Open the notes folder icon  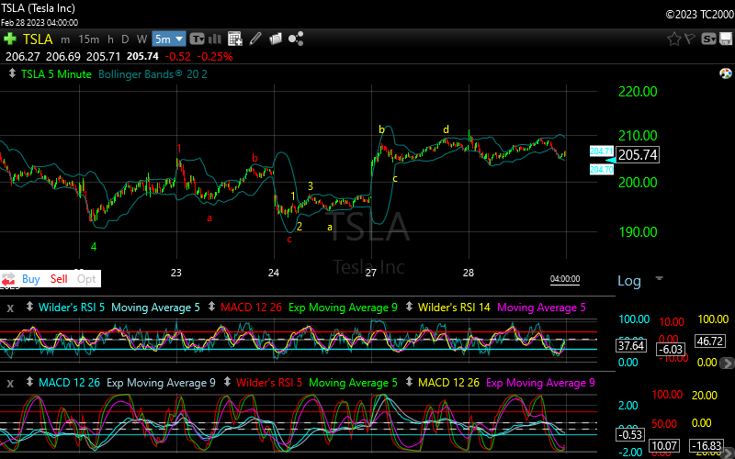[x=275, y=39]
